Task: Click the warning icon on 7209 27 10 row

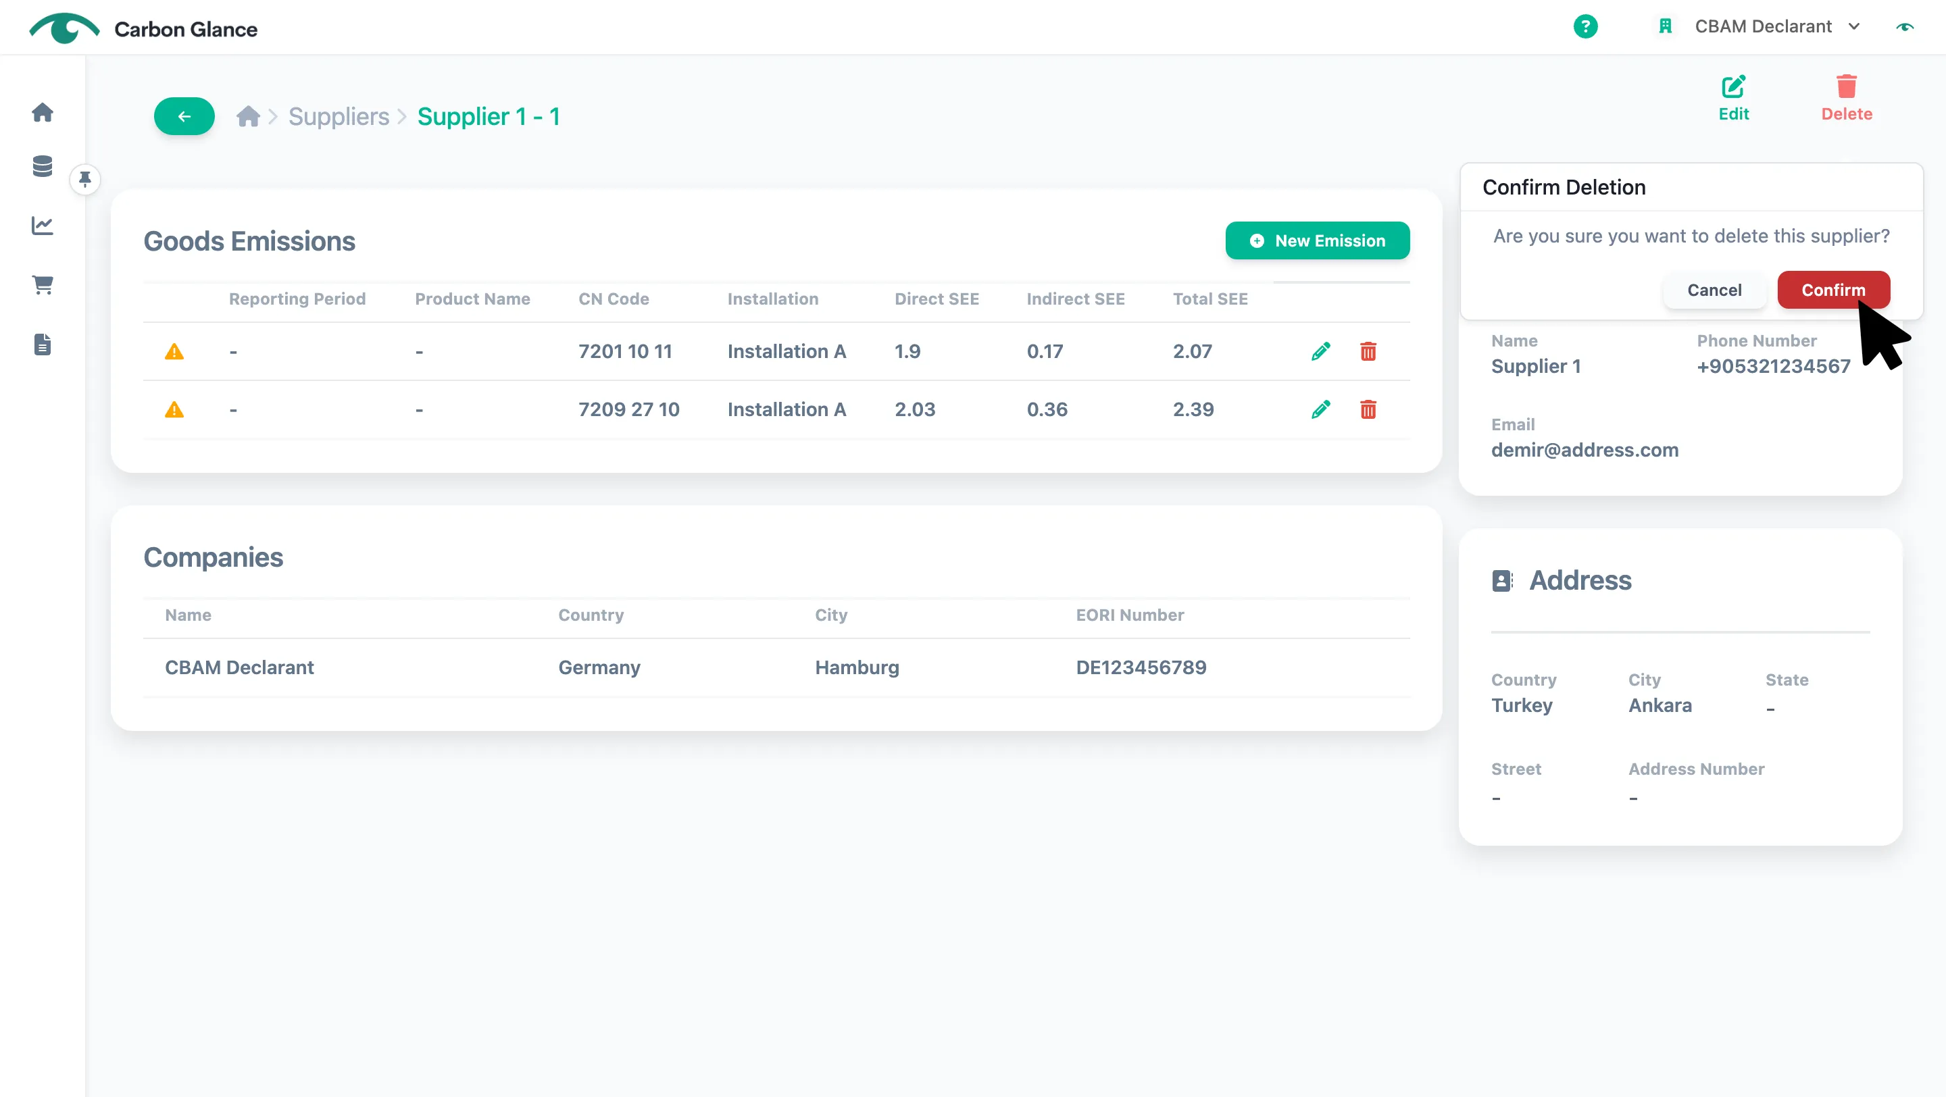Action: point(174,409)
